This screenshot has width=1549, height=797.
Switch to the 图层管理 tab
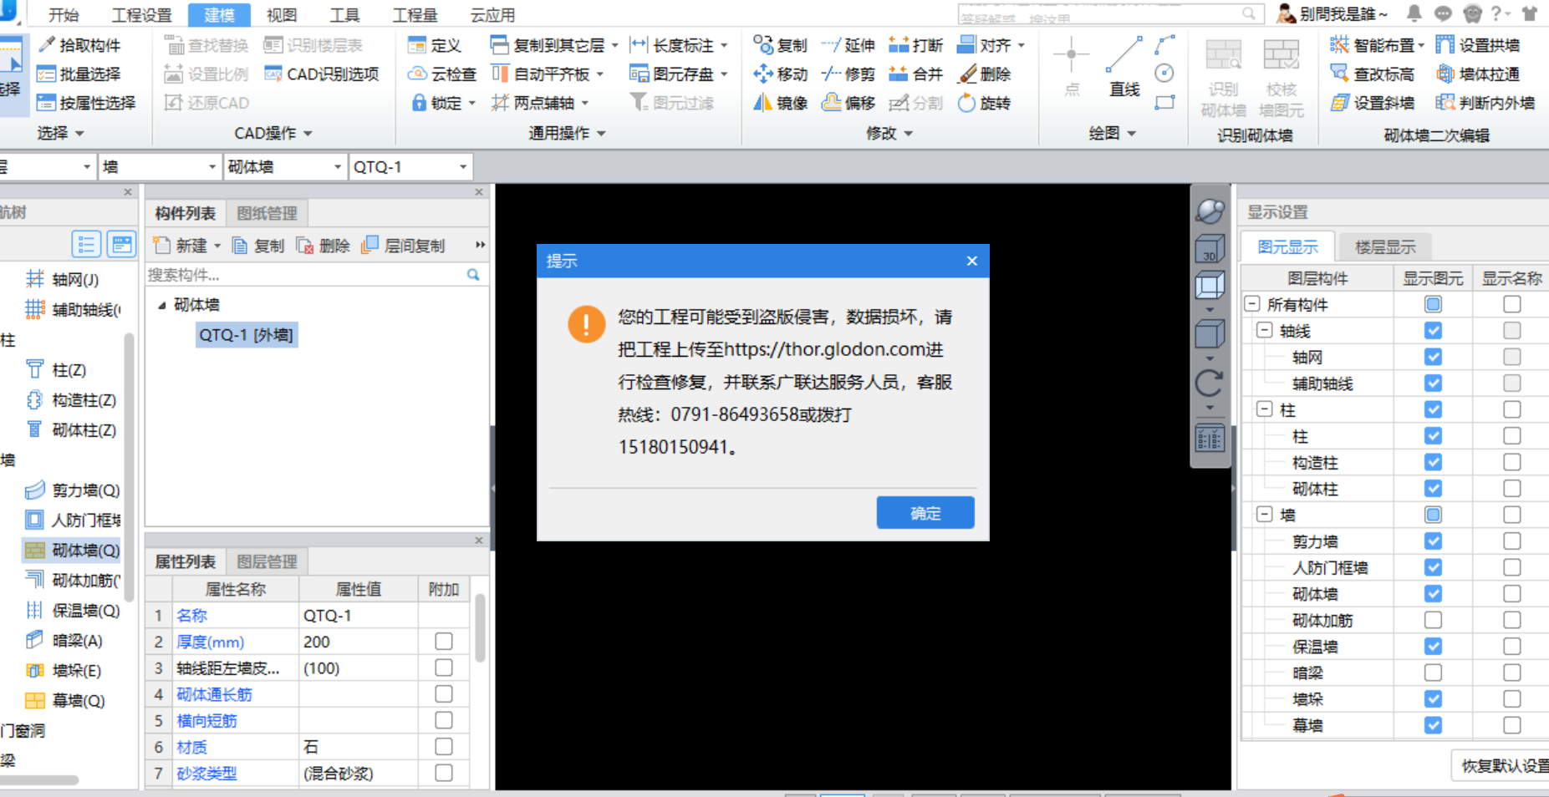267,562
